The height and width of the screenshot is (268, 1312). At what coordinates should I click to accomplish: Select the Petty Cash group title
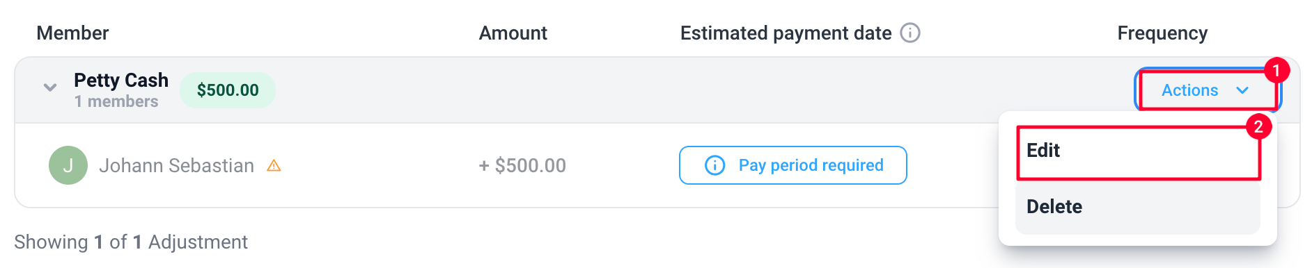[121, 81]
